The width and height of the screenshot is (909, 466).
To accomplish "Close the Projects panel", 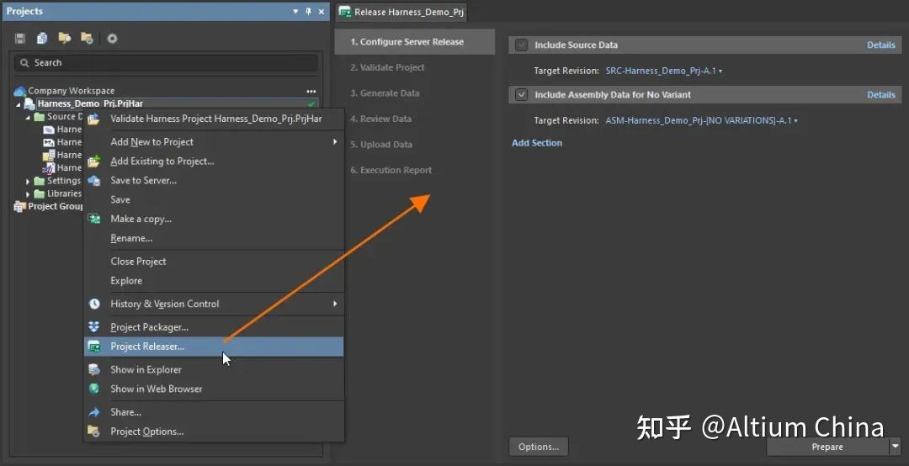I will 322,12.
